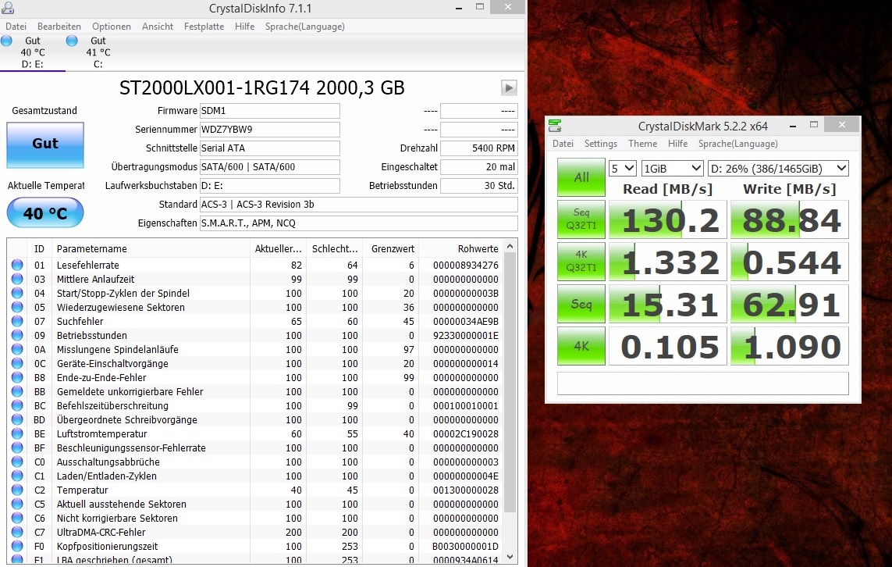Click status orb for Ausschaltungsabbrüche row

(17, 462)
